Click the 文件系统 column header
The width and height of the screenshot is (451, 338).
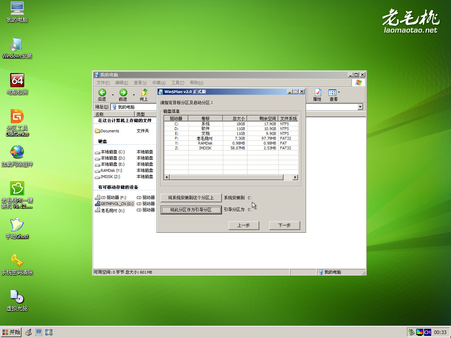coord(288,118)
